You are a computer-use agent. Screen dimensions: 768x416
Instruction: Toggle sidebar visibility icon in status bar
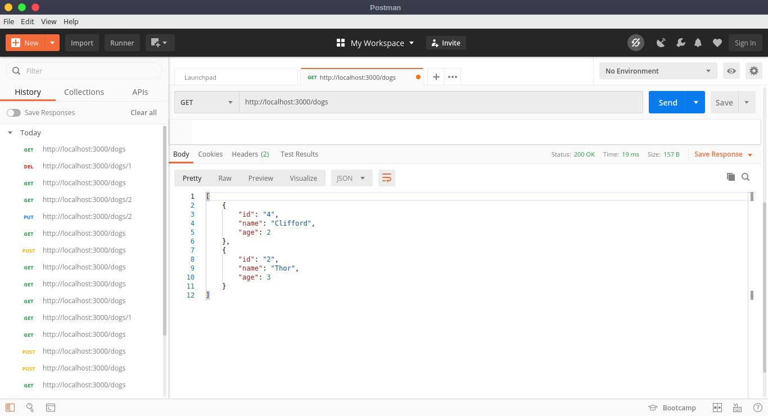click(x=10, y=408)
